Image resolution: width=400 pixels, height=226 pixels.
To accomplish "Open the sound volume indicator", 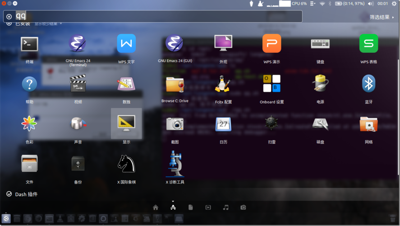I will (x=371, y=4).
